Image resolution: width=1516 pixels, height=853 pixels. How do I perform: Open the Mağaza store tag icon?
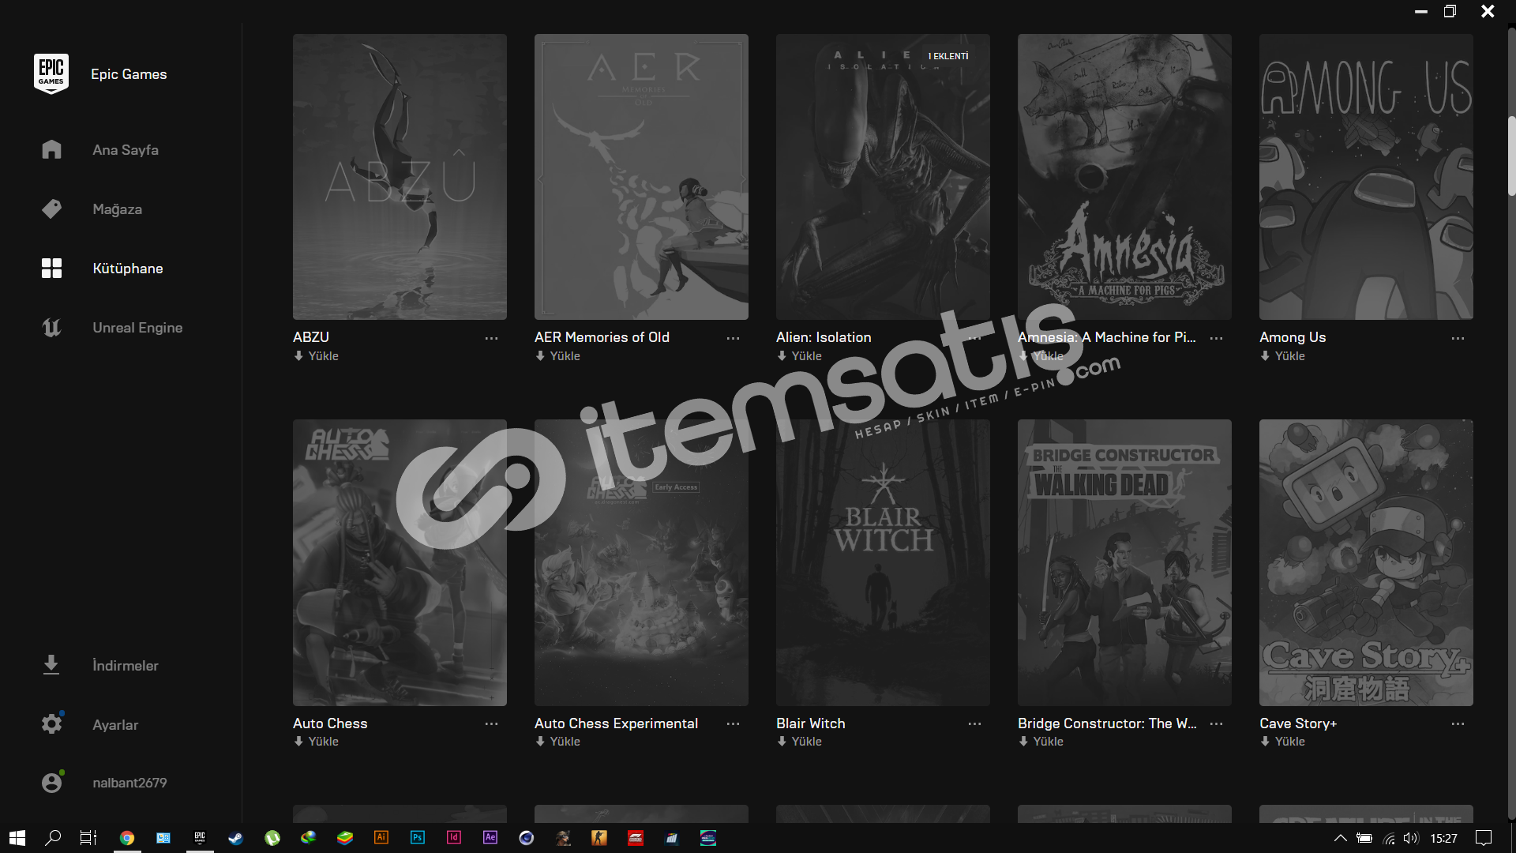[x=51, y=209]
